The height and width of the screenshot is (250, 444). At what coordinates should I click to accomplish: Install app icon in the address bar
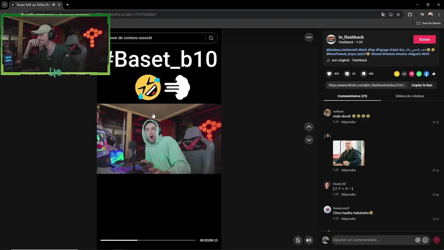391,15
